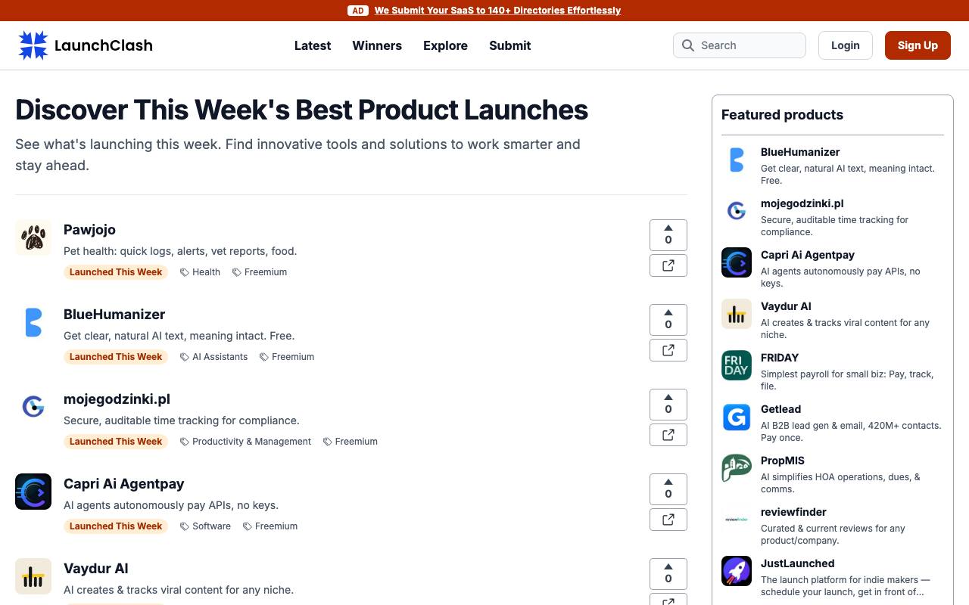The width and height of the screenshot is (969, 605).
Task: Focus the Search field
Action: pyautogui.click(x=740, y=45)
